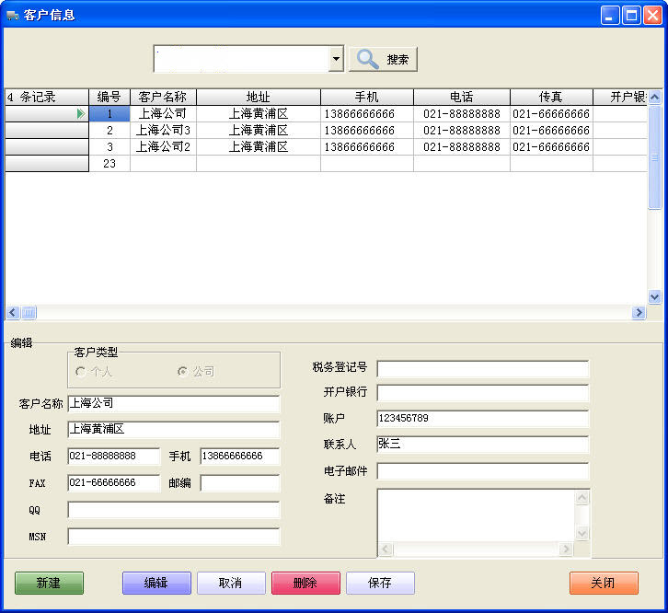The width and height of the screenshot is (668, 613).
Task: Click the grid's horizontal scroll left arrow
Action: click(12, 312)
